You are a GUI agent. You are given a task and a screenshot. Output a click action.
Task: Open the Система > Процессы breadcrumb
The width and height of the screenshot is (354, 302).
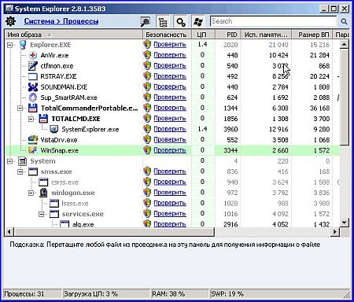(61, 21)
